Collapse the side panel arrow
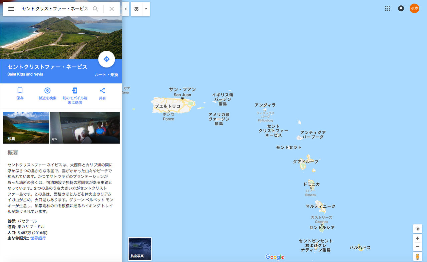 pos(125,9)
